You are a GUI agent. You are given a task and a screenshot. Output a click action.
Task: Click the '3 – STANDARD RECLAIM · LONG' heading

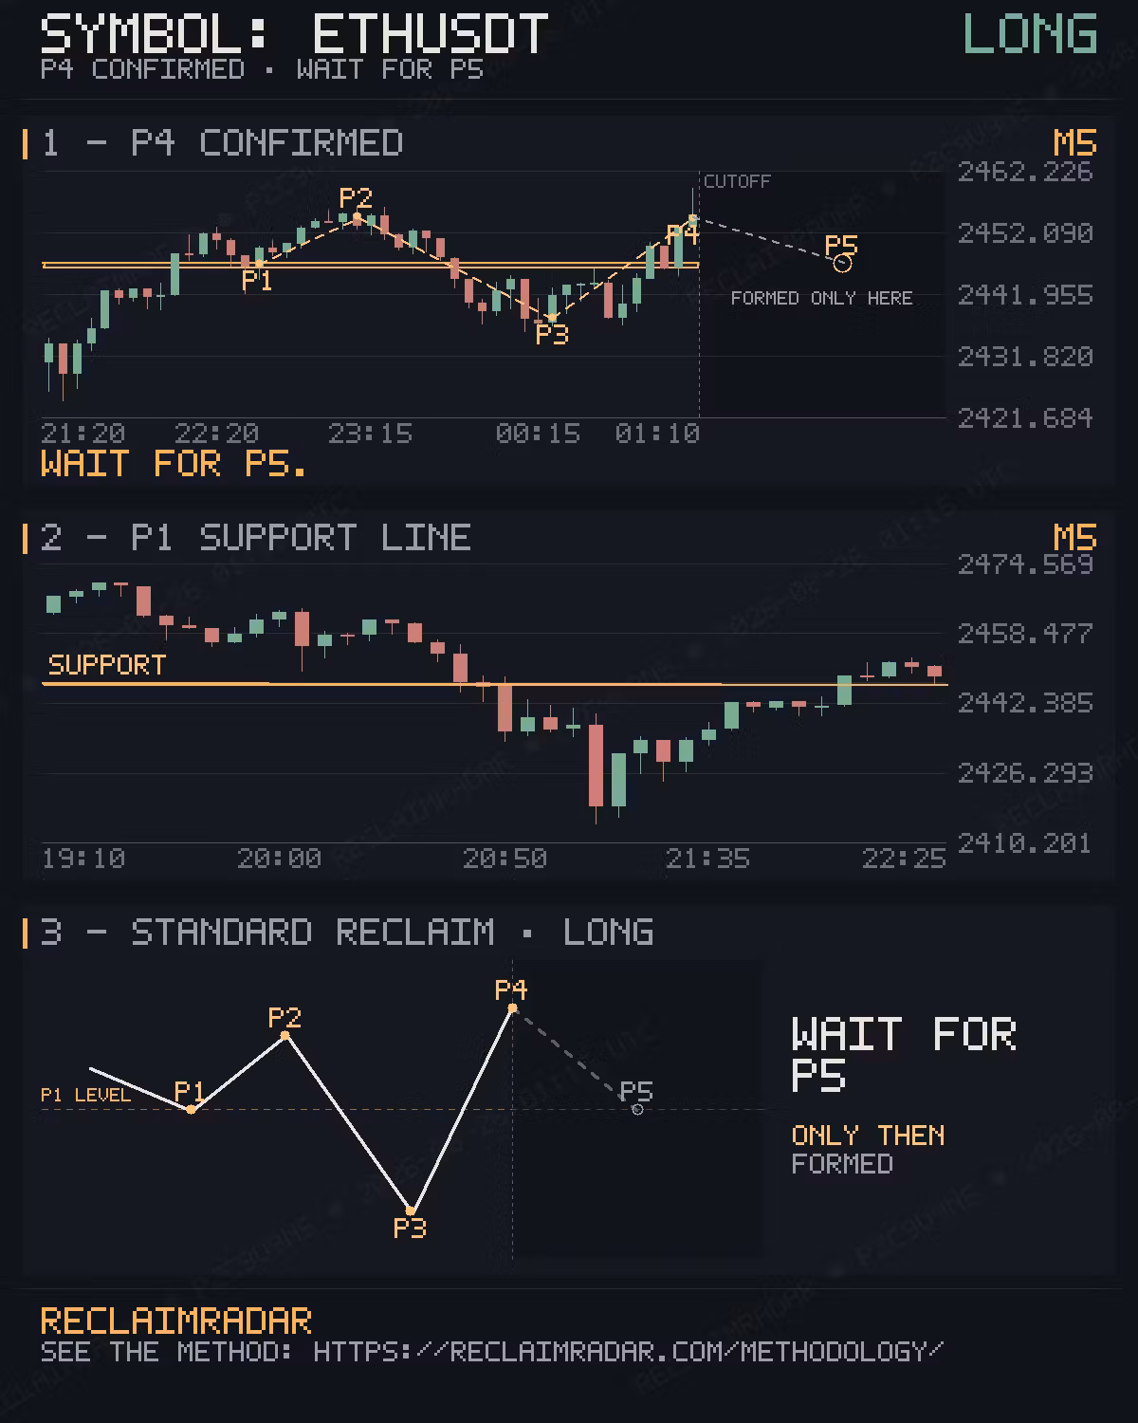tap(347, 933)
